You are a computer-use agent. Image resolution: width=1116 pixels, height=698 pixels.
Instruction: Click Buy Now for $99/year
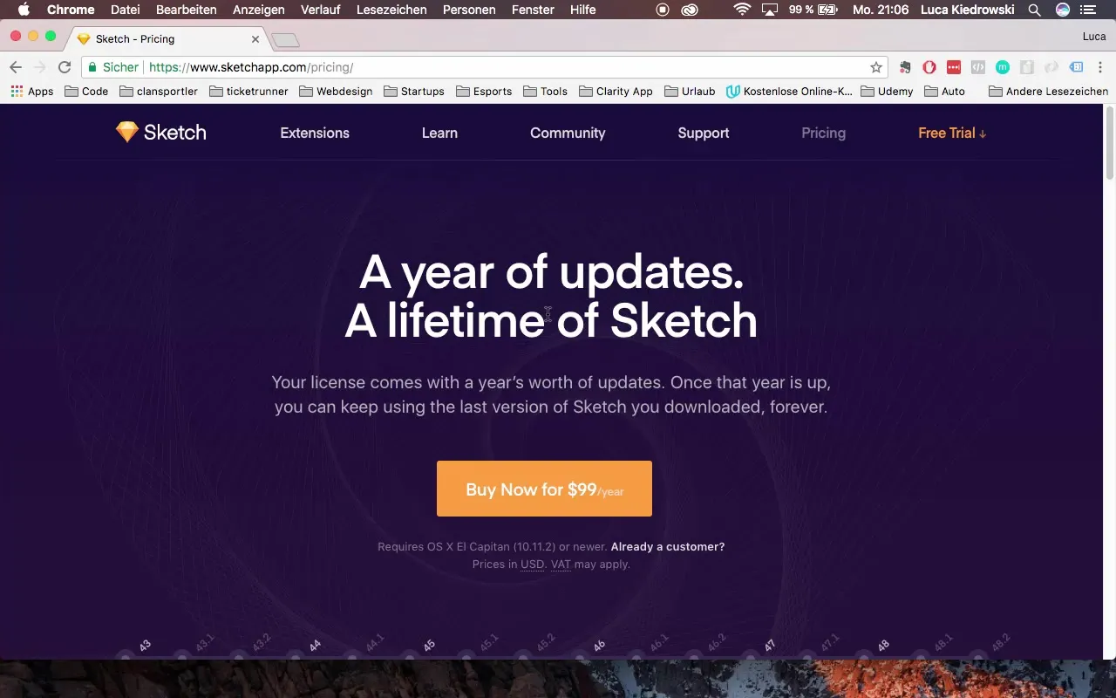tap(544, 489)
